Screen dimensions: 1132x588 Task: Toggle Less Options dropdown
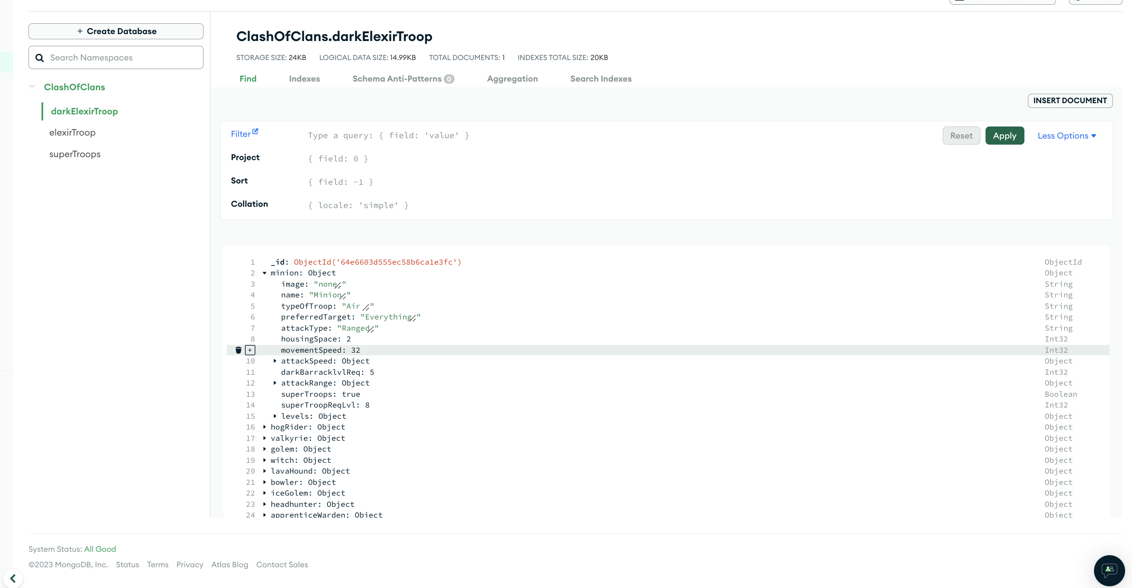[1066, 136]
